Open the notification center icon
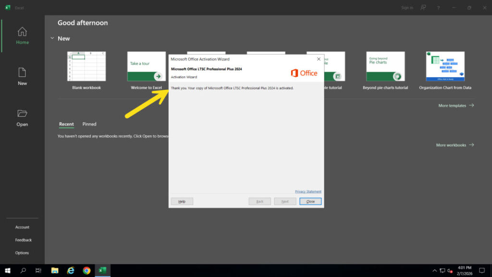This screenshot has height=277, width=492. tap(482, 271)
